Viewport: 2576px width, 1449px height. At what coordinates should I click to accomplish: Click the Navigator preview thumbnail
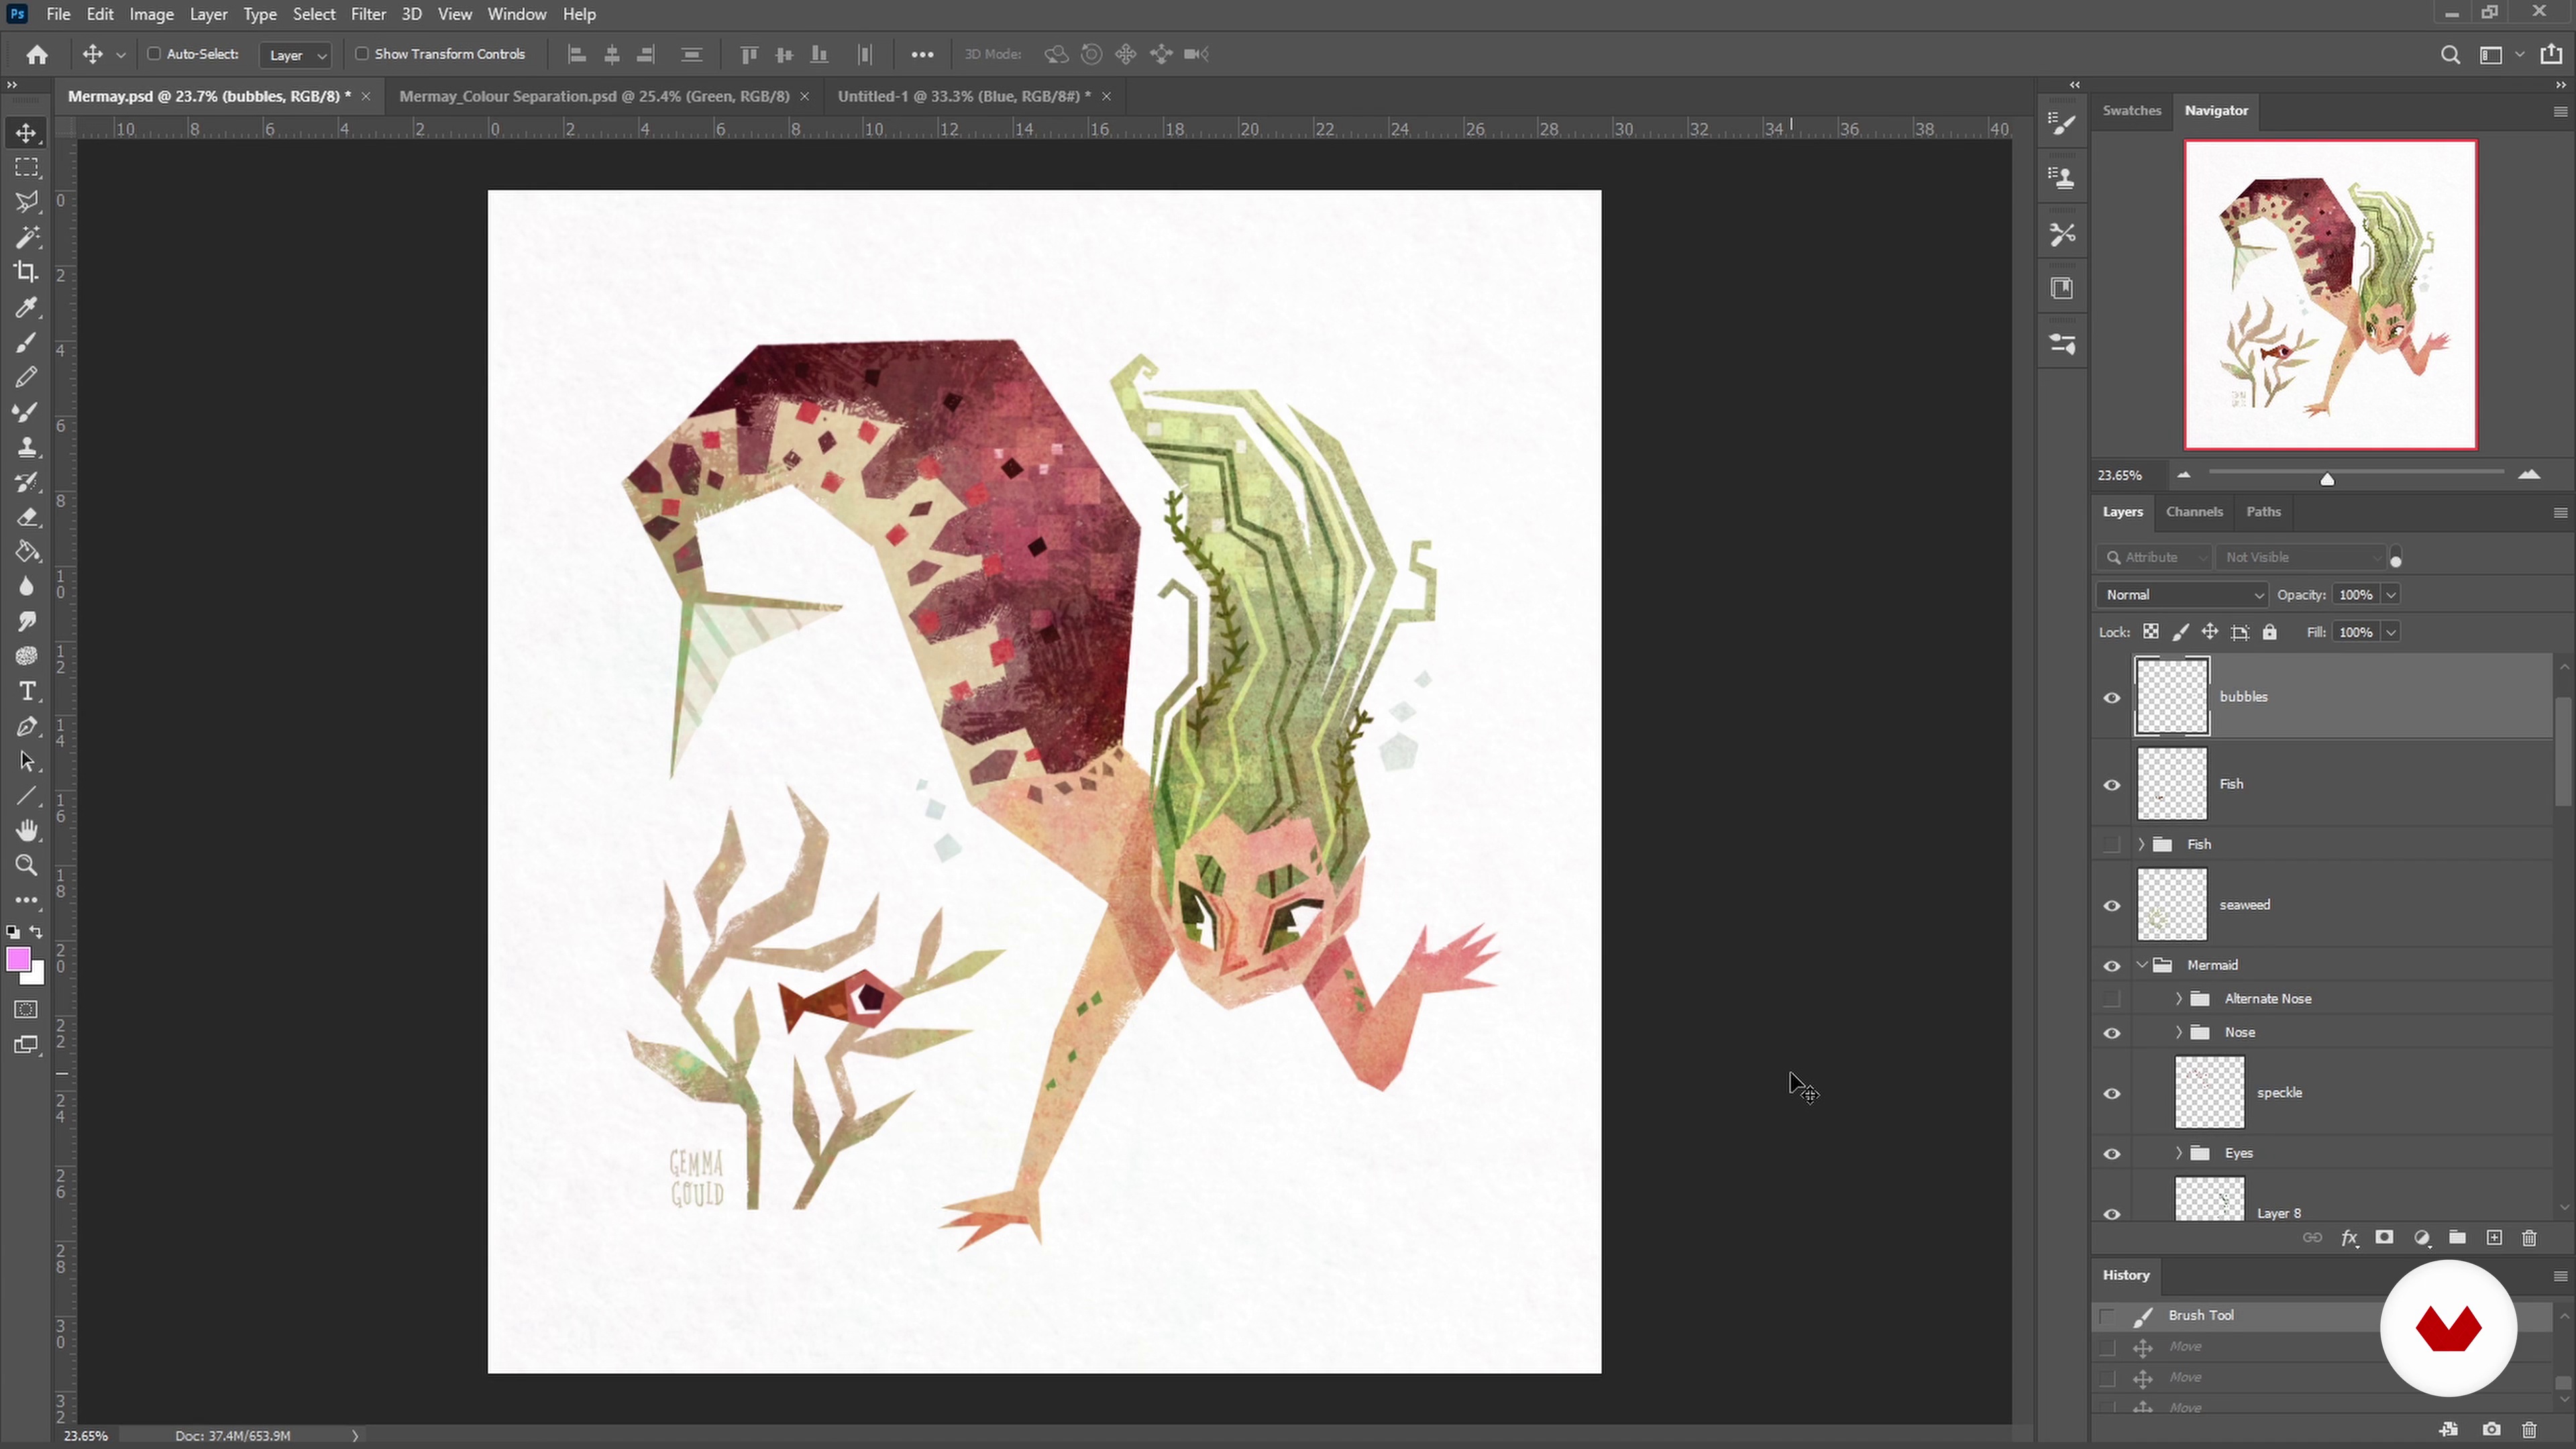pyautogui.click(x=2330, y=295)
